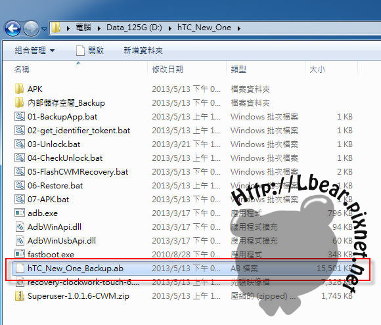
Task: Click the Superuser-1.0.1.6-CWM.zip file name
Action: pyautogui.click(x=78, y=296)
